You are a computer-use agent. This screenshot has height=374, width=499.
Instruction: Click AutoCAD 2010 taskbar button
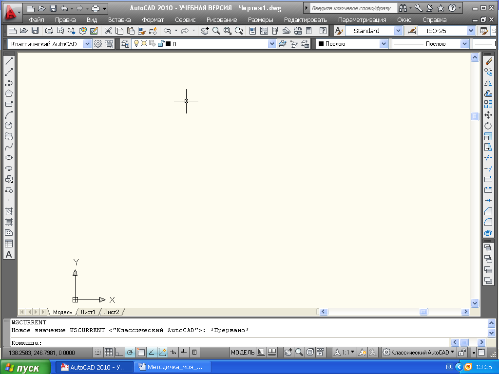pos(95,367)
